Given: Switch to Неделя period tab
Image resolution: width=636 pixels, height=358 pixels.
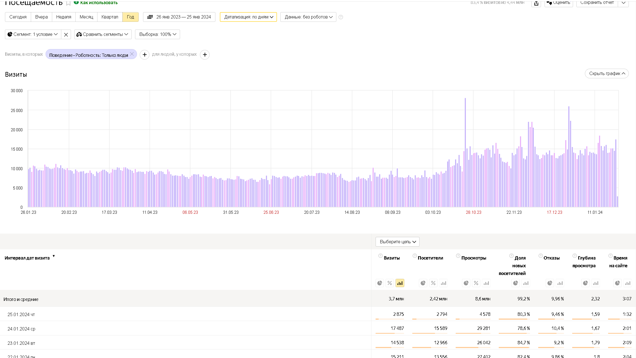Looking at the screenshot, I should click(x=64, y=17).
